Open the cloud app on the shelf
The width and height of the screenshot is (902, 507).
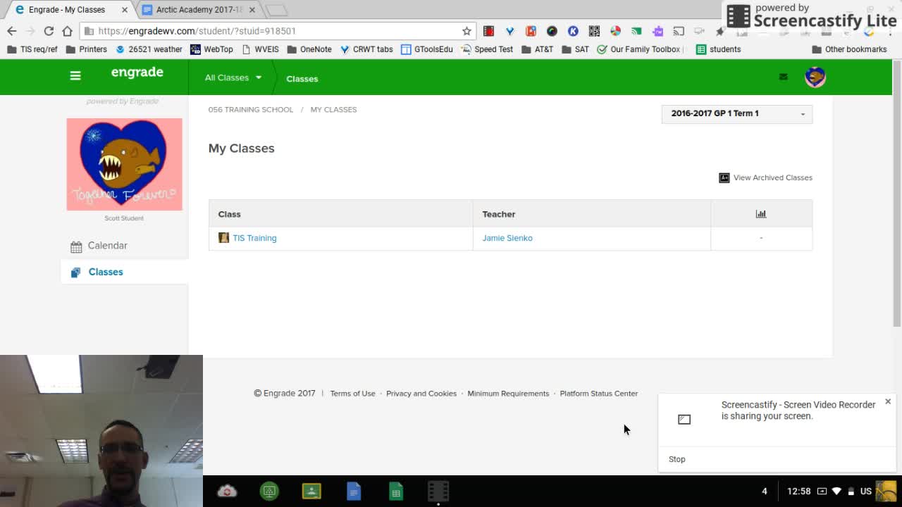click(227, 491)
